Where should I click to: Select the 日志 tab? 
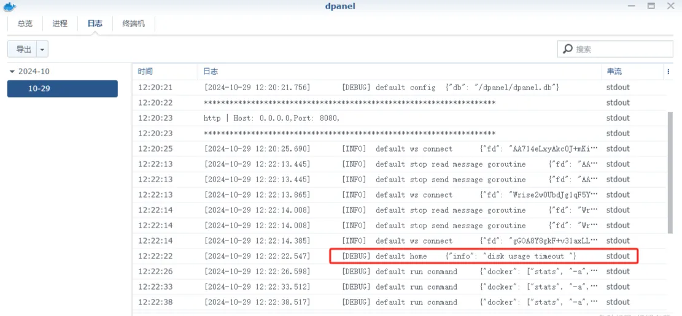coord(95,24)
